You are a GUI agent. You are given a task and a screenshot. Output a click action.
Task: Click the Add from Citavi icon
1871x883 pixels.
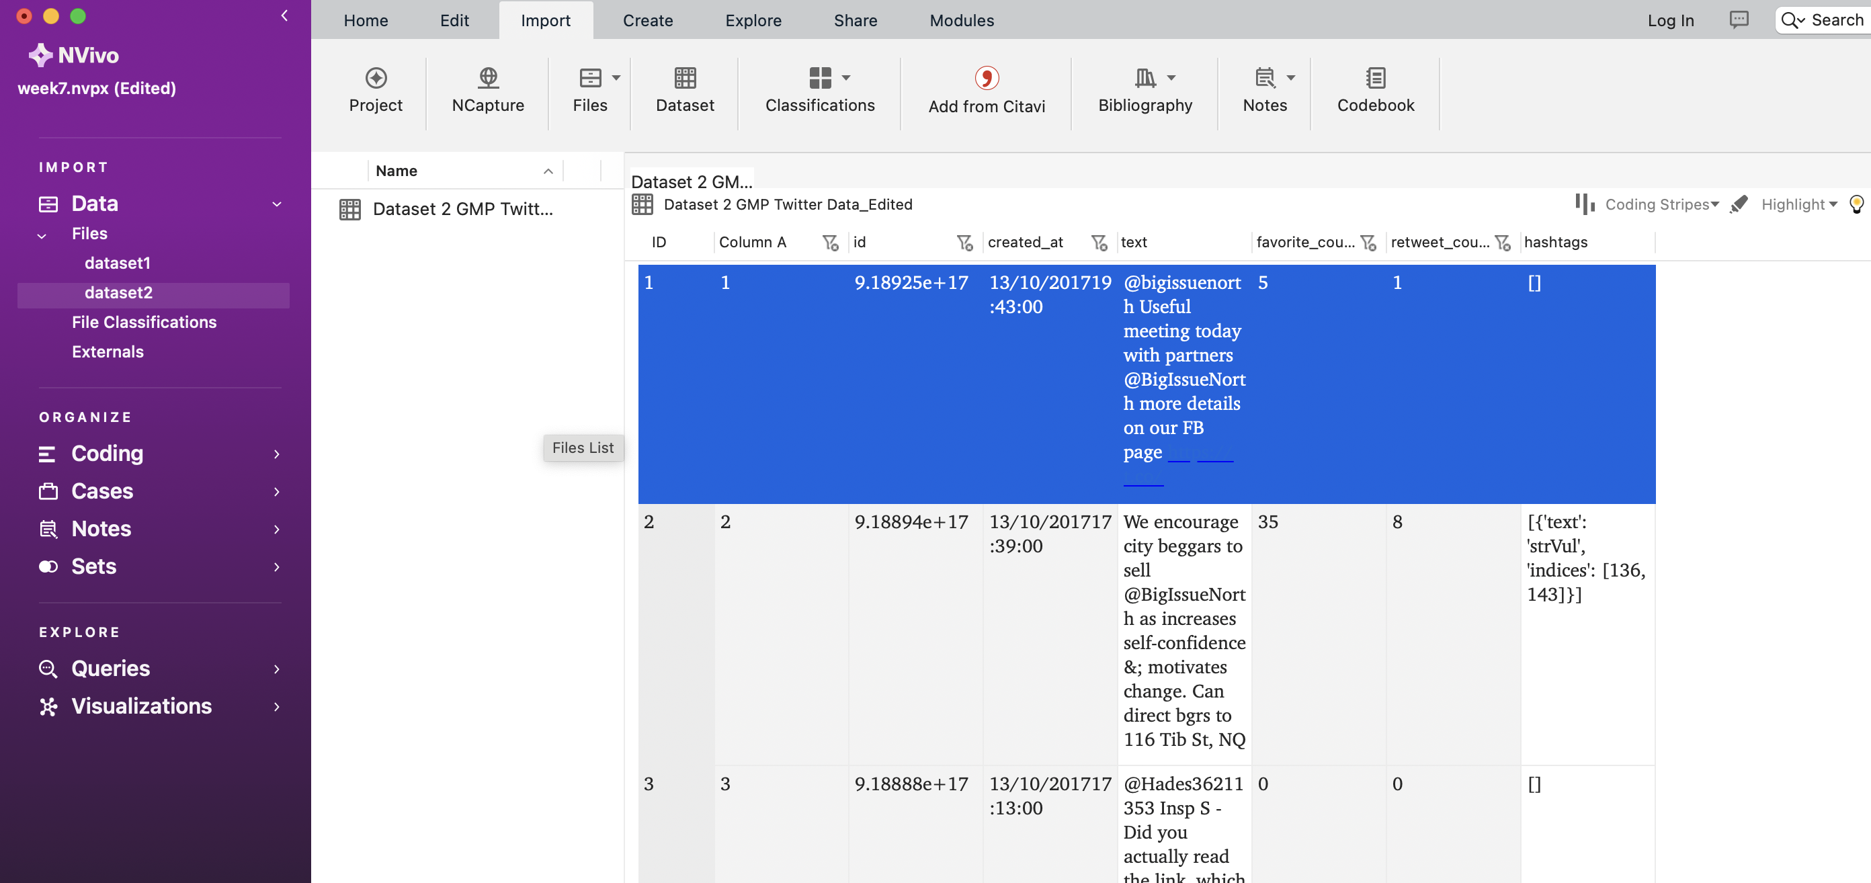(x=986, y=79)
